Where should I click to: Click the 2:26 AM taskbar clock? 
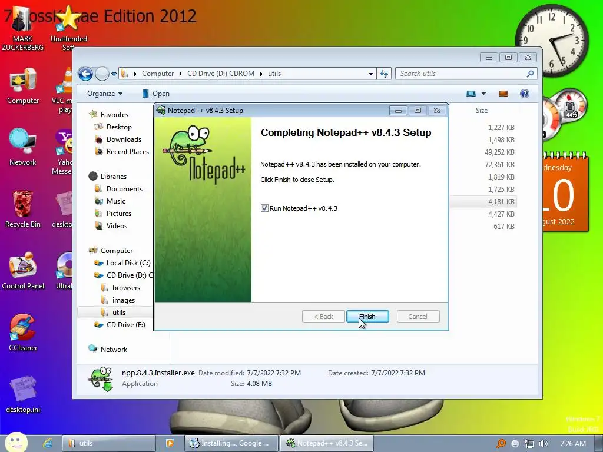coord(573,444)
